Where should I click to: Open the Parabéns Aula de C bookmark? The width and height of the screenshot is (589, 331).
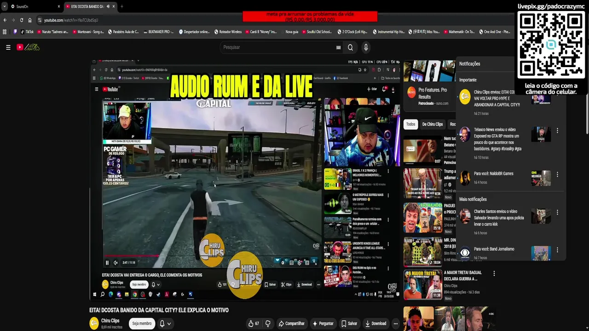123,32
